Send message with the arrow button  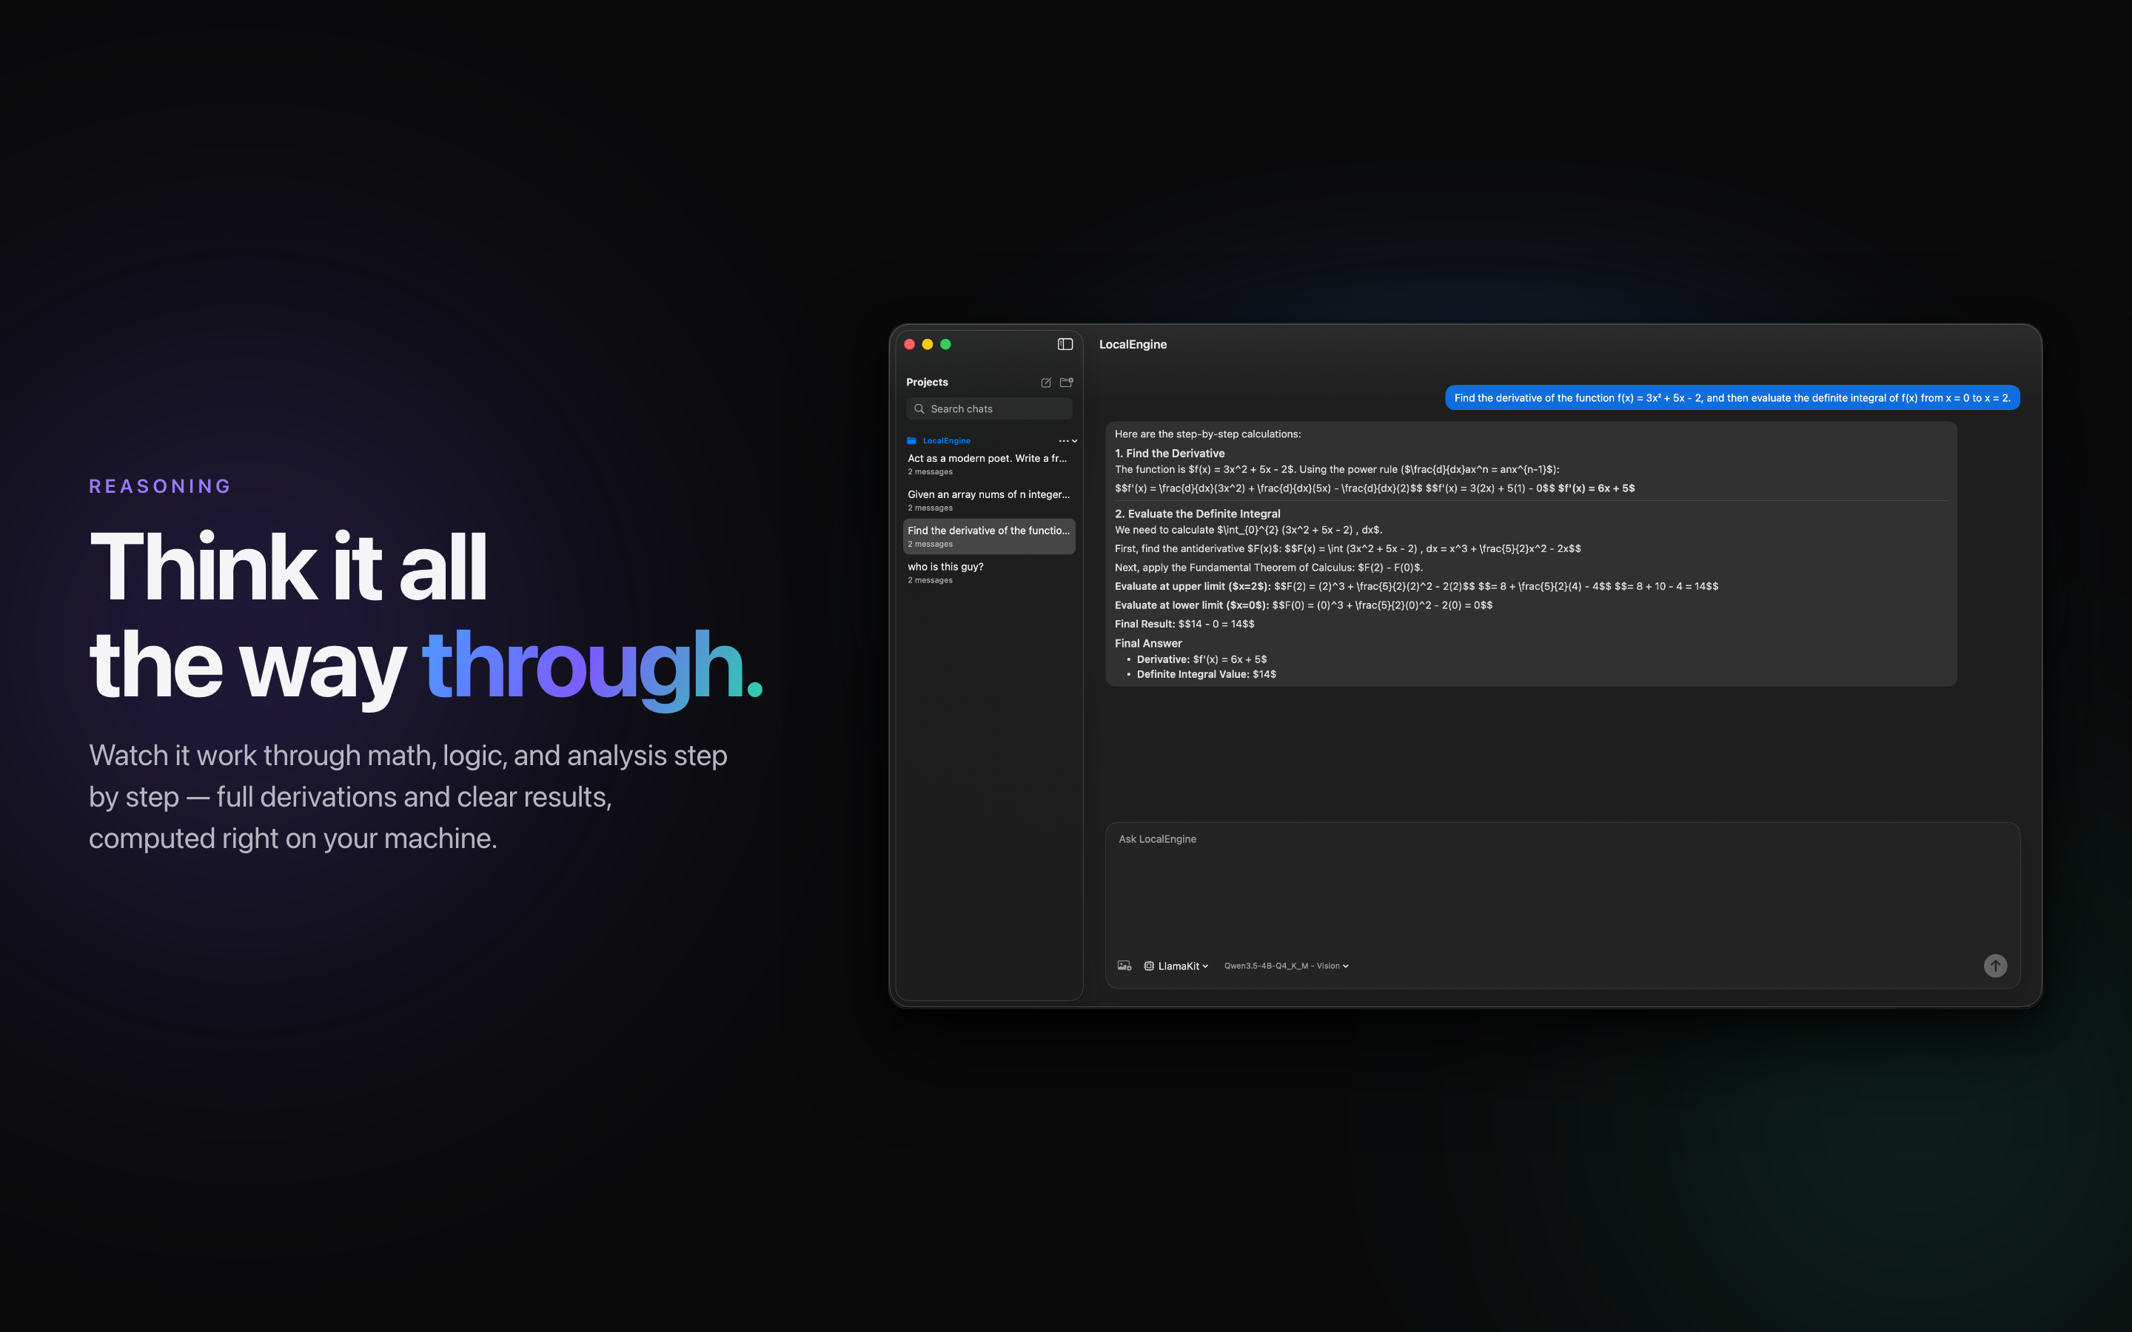pyautogui.click(x=1994, y=966)
